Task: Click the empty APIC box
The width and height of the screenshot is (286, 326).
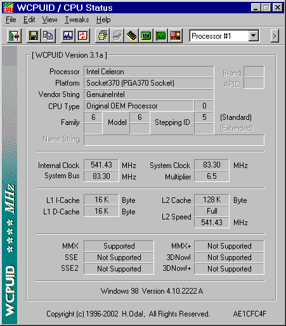Action: [254, 83]
